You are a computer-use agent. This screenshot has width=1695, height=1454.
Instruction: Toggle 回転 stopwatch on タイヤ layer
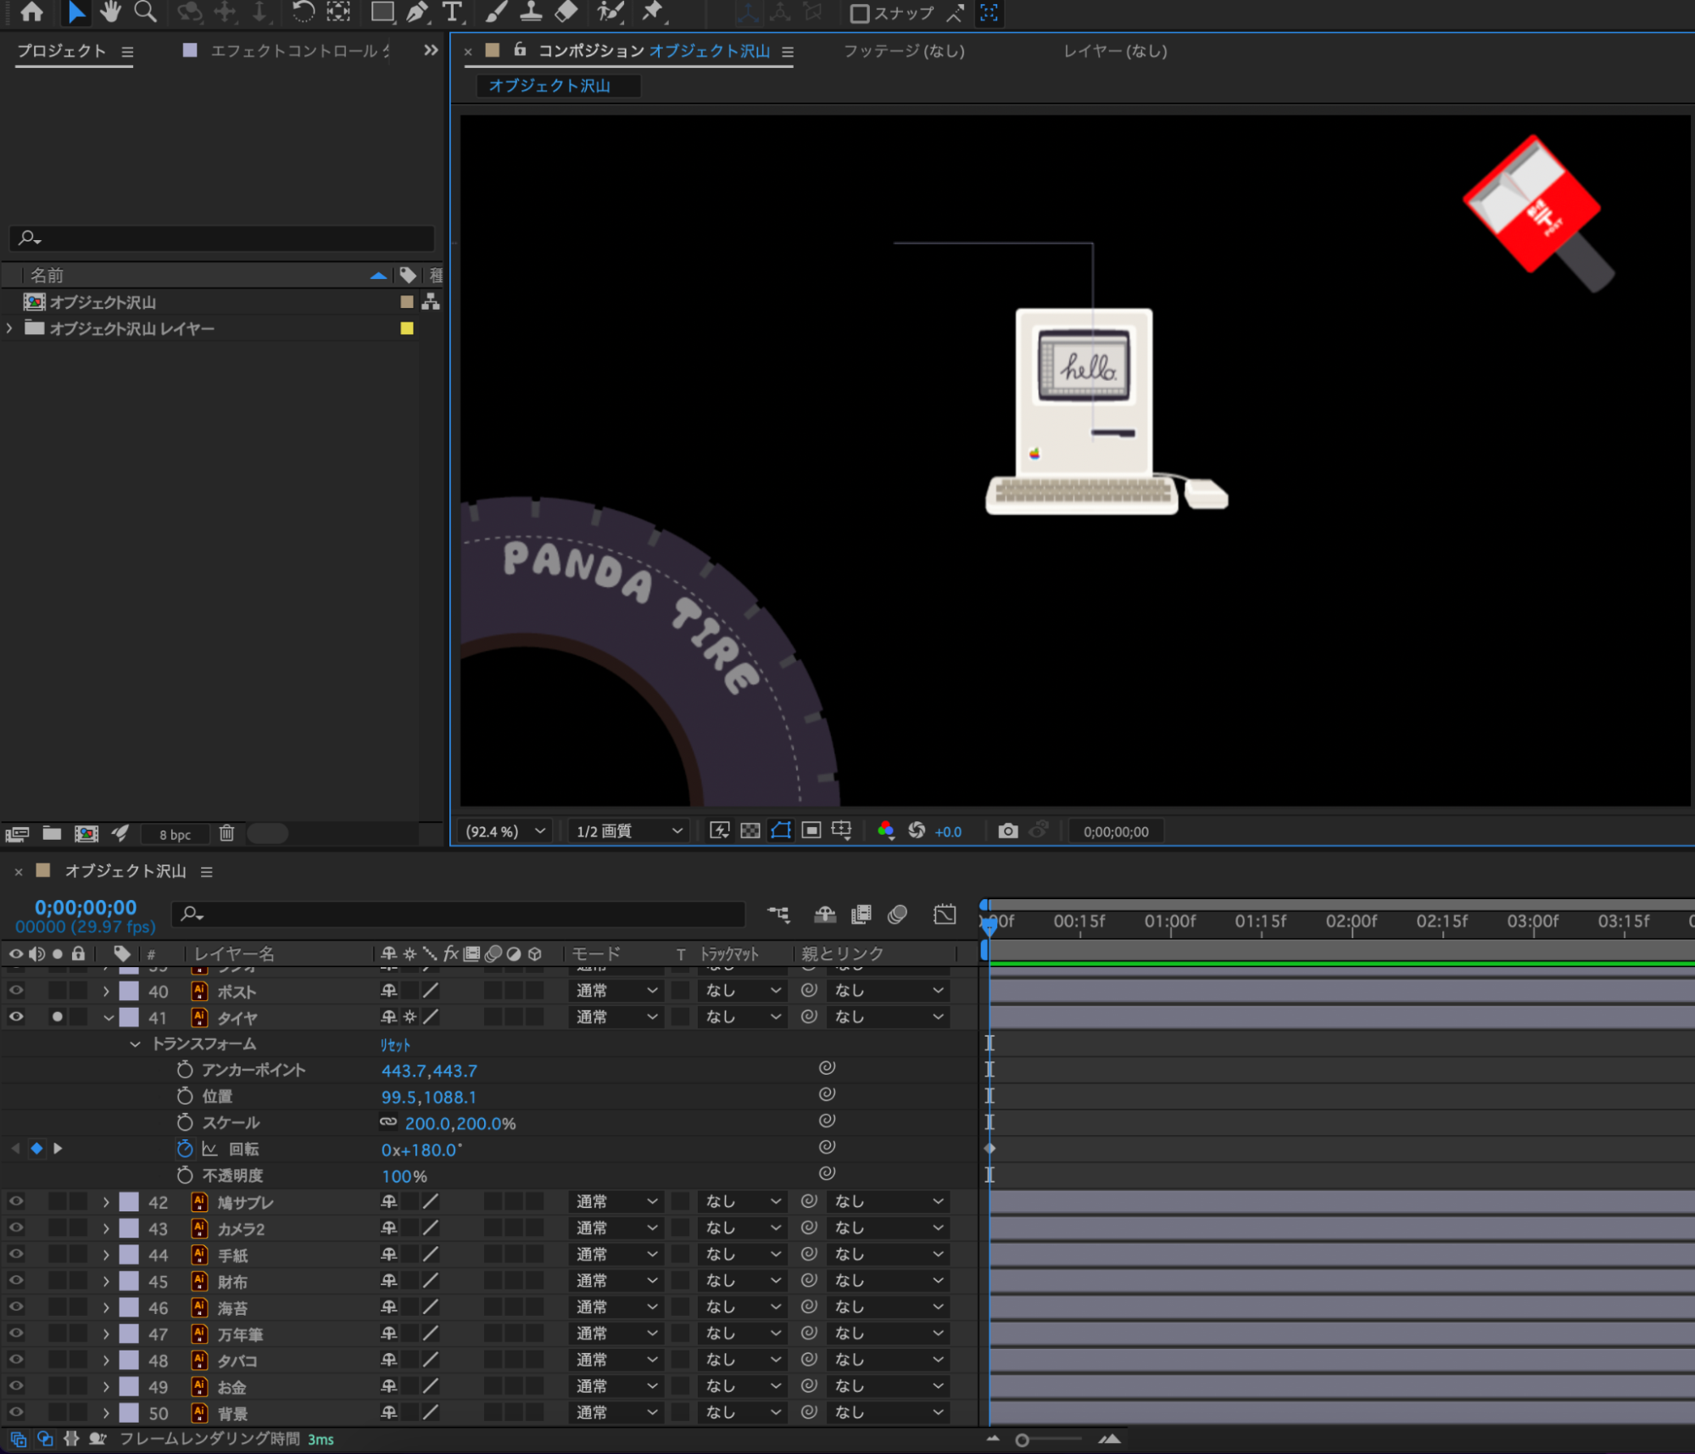185,1149
